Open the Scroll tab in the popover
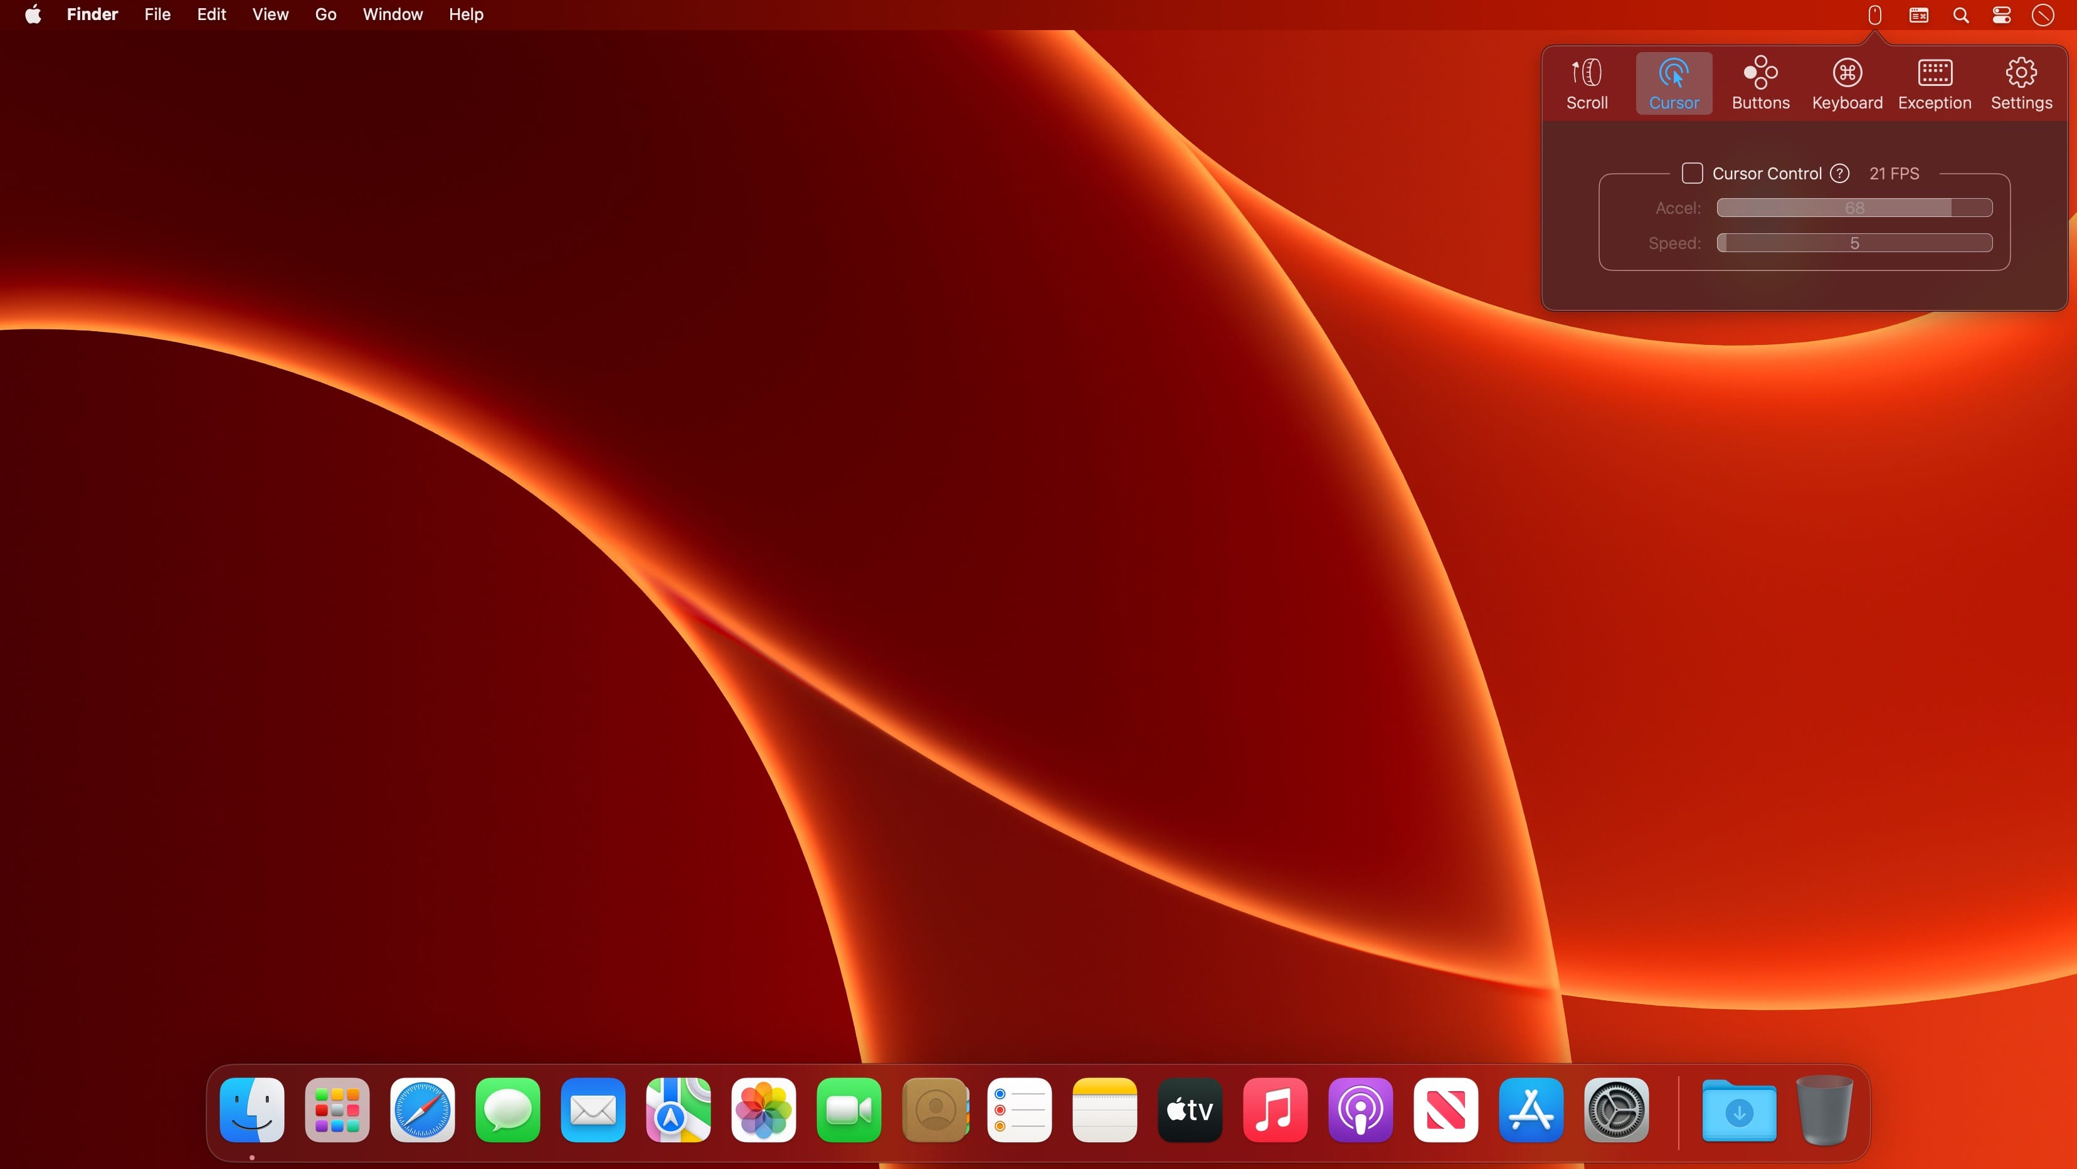2077x1169 pixels. [x=1586, y=84]
